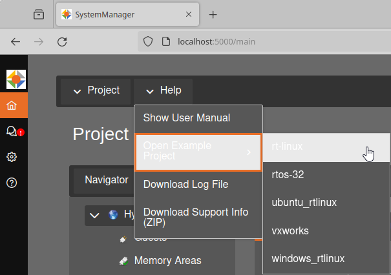
Task: Click the Hypervisor globe icon
Action: 113,214
